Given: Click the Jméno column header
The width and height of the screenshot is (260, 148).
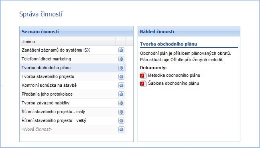Looking at the screenshot, I should (68, 42).
